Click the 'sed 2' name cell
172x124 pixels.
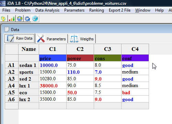tap(29, 79)
